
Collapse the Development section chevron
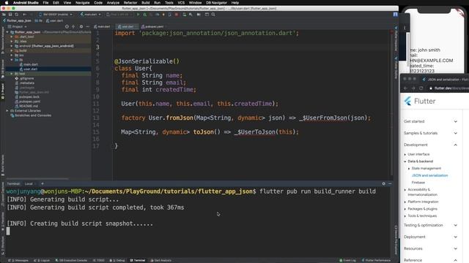pyautogui.click(x=455, y=145)
